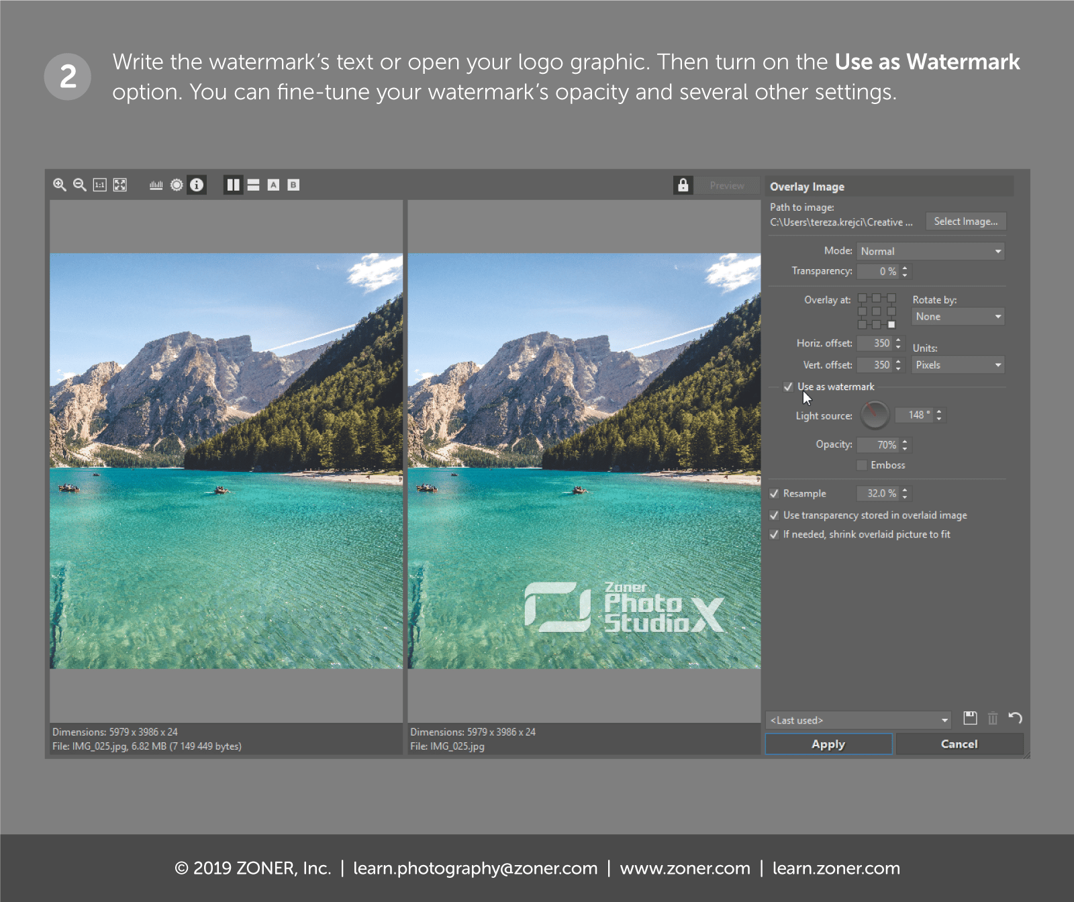Click the zoom in magnifier icon
1074x902 pixels.
tap(60, 185)
